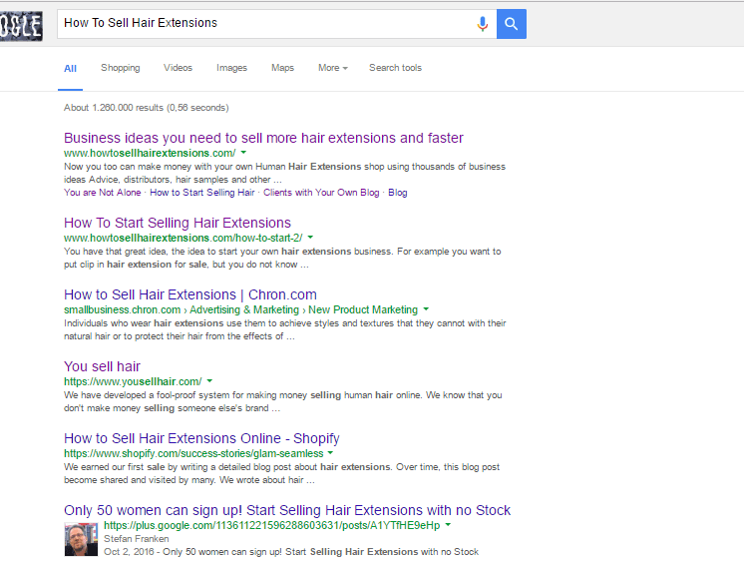Open dropdown arrow beside the Shopify success-stories URL
Viewport: 744px width, 564px height.
tap(330, 453)
